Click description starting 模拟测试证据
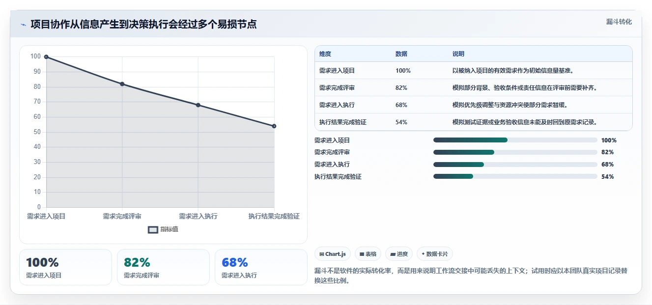The image size is (652, 305). click(x=526, y=122)
